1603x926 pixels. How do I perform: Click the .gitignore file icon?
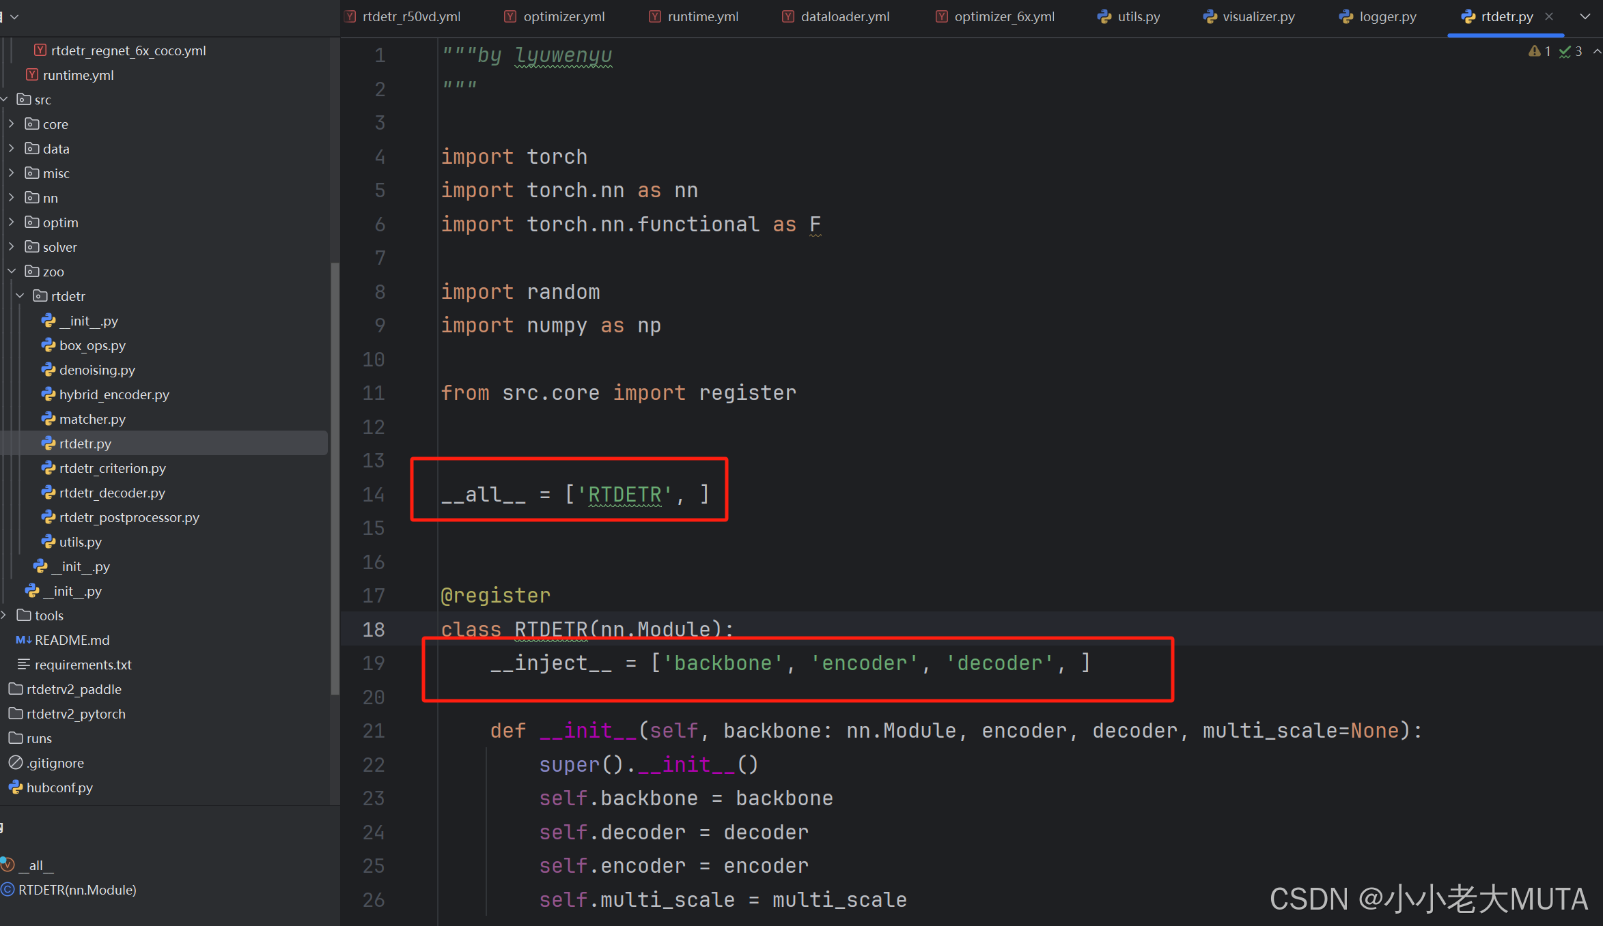15,763
